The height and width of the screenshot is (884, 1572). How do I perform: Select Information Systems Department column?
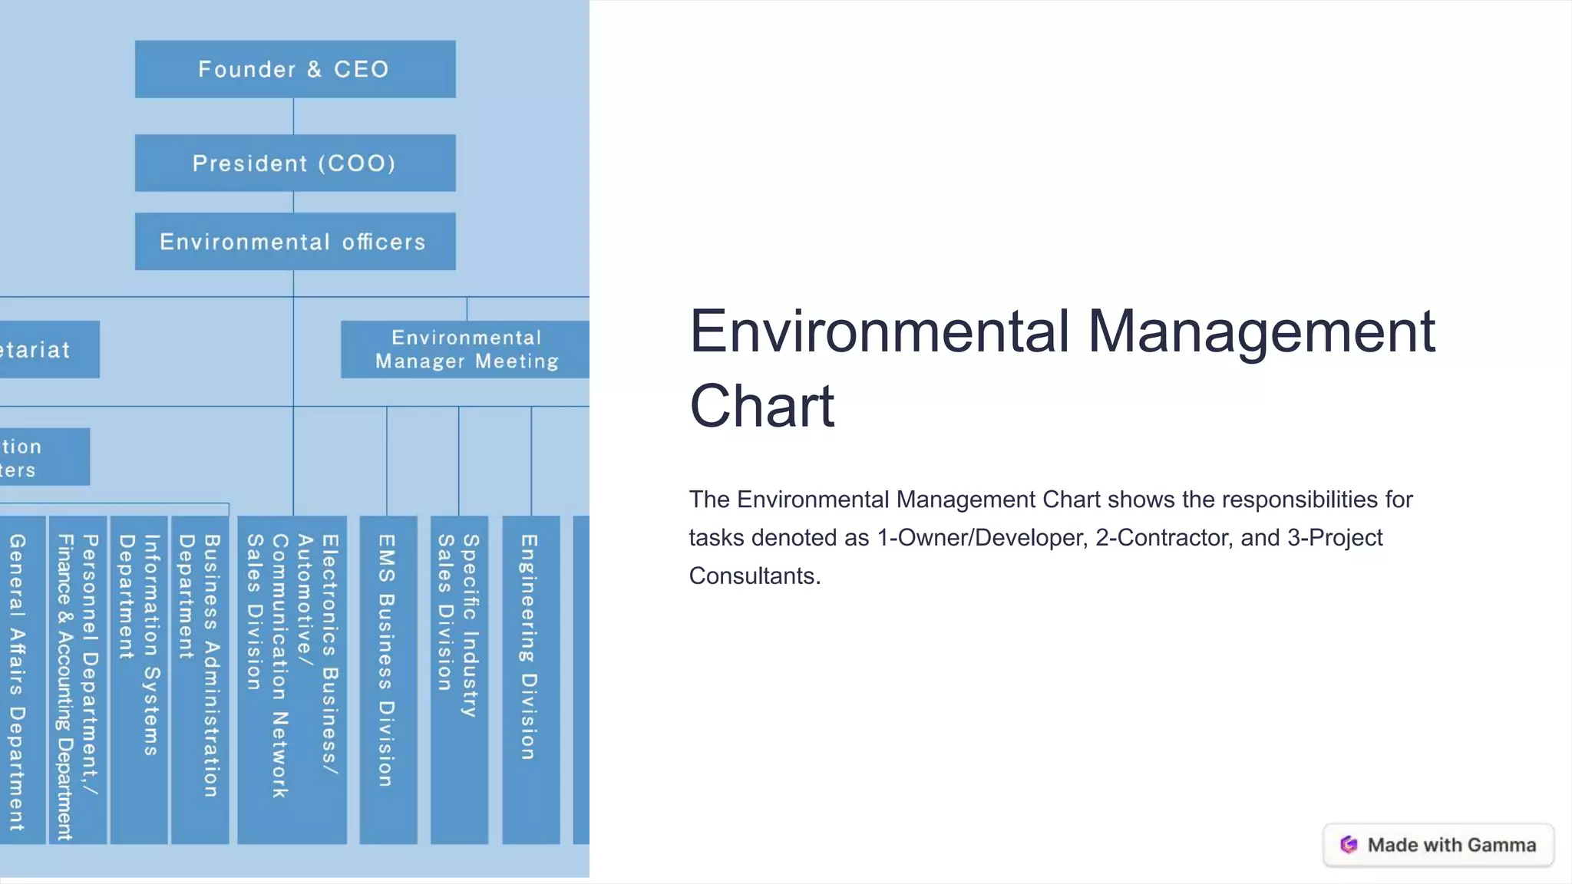pos(139,679)
